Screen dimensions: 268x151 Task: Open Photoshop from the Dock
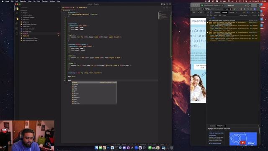pos(108,148)
